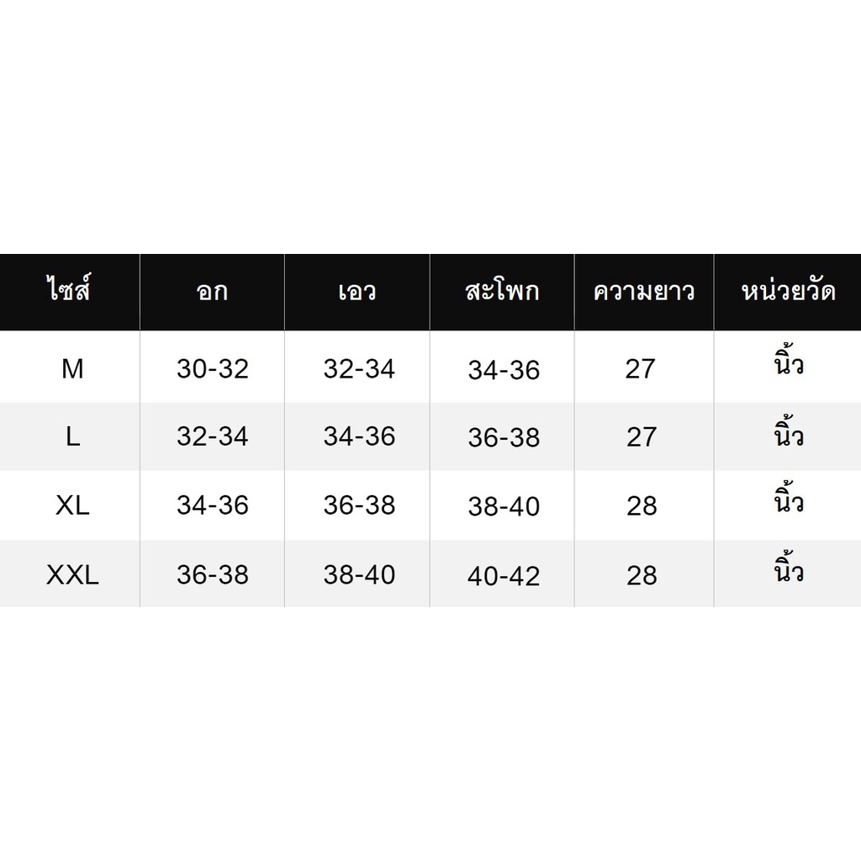Click length value 27 in M row
The height and width of the screenshot is (861, 861).
[640, 369]
